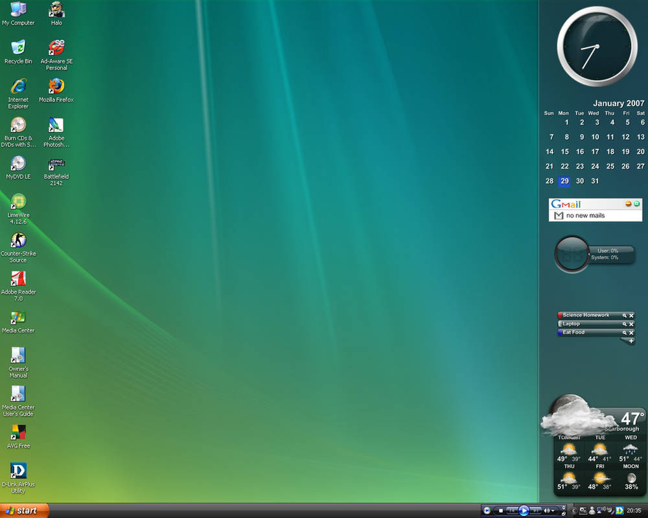Select highlighted date 29 in the calendar
648x518 pixels.
pos(564,181)
